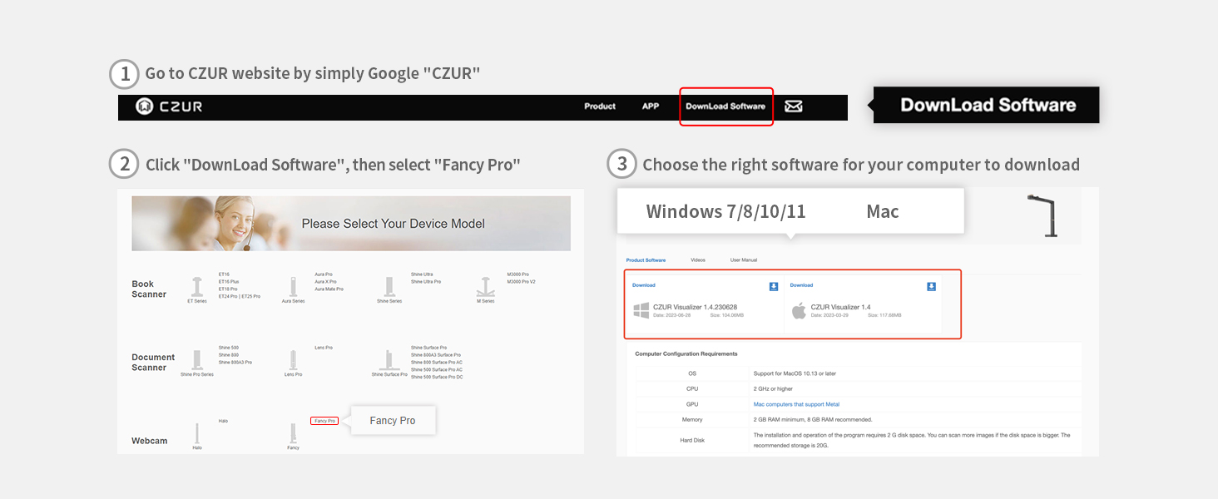Image resolution: width=1218 pixels, height=499 pixels.
Task: Click DownLoad Software in the navbar
Action: pos(725,106)
